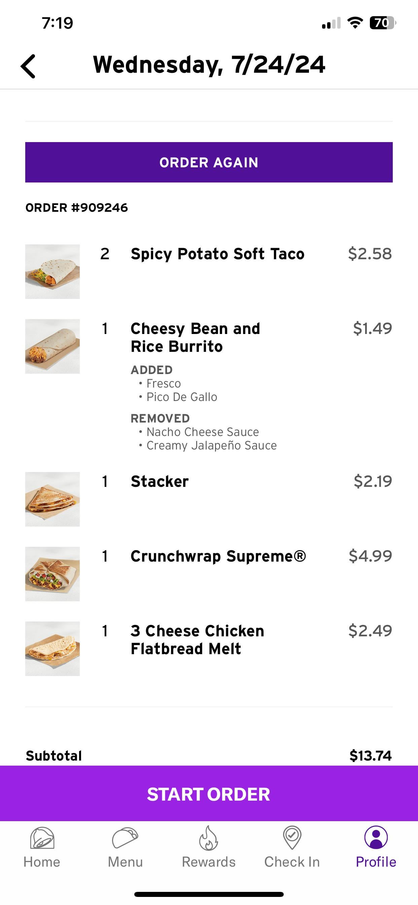Tap the Wi-Fi icon in status bar
This screenshot has width=418, height=905.
point(355,23)
